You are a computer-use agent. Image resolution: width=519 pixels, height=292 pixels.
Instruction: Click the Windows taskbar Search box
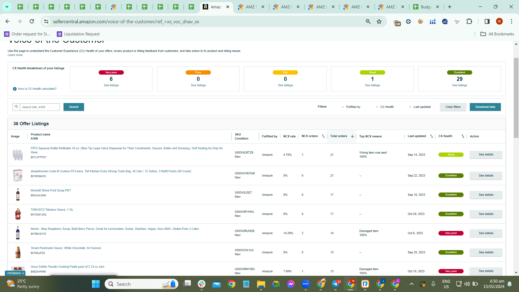(x=142, y=284)
